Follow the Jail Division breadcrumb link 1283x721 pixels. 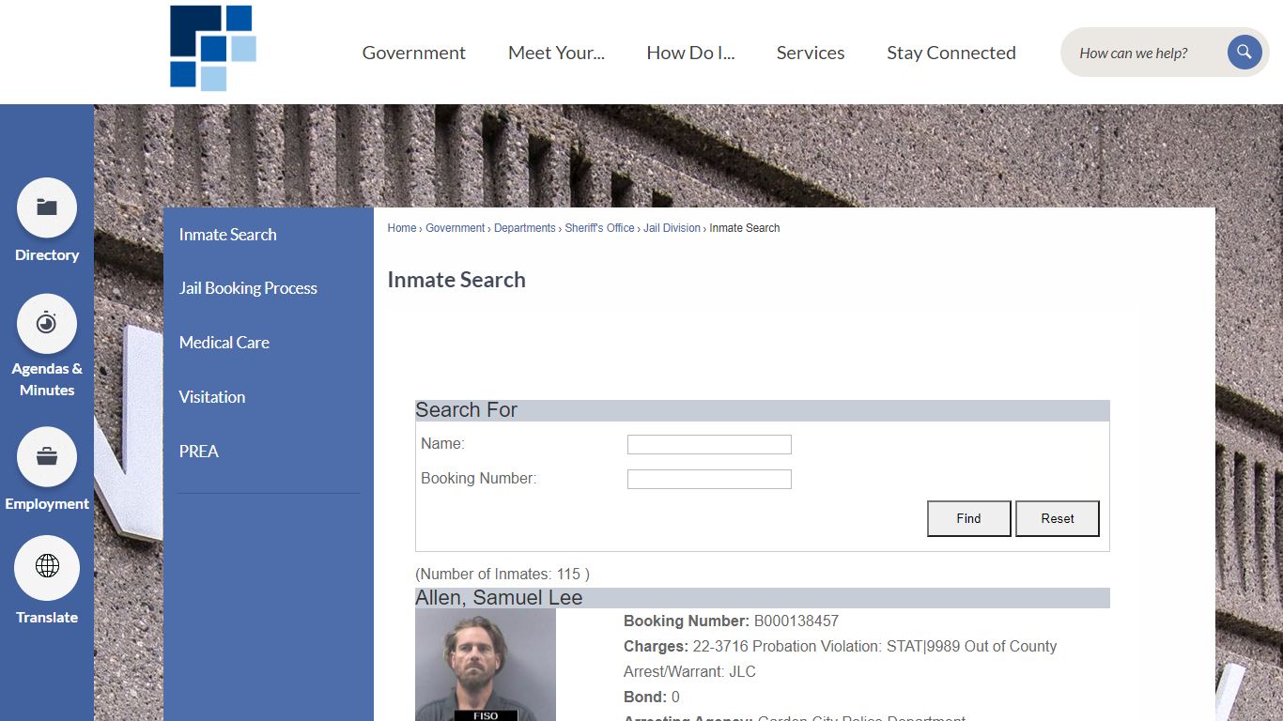(672, 228)
